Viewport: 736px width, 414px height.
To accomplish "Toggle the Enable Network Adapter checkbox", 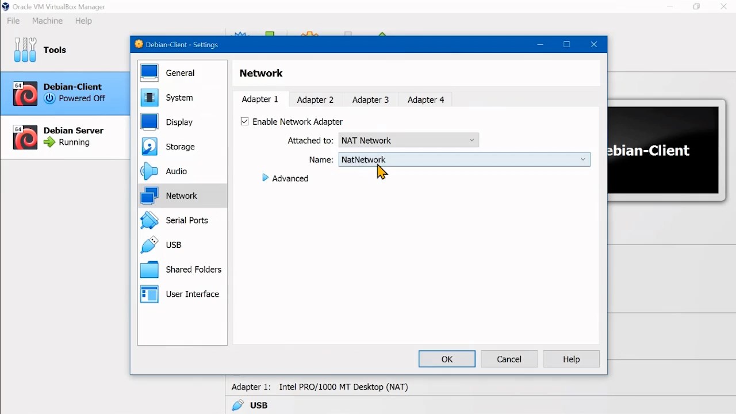I will [245, 121].
